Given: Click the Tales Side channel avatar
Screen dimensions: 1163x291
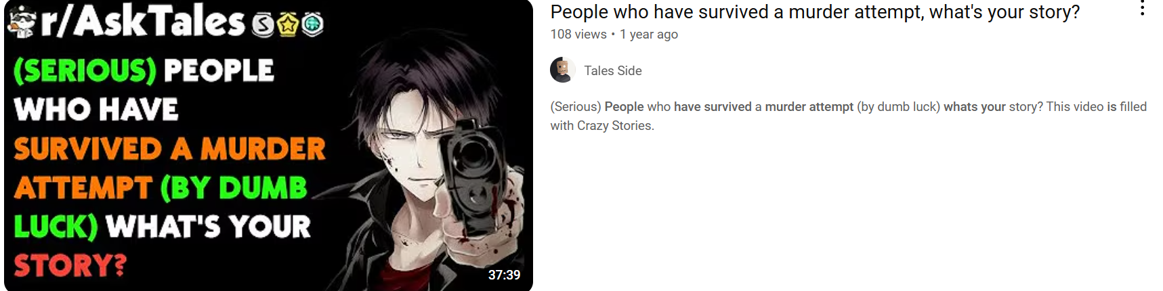Looking at the screenshot, I should coord(562,70).
